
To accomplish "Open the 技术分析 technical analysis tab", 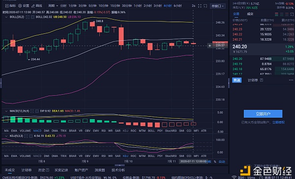I will [x=118, y=170].
